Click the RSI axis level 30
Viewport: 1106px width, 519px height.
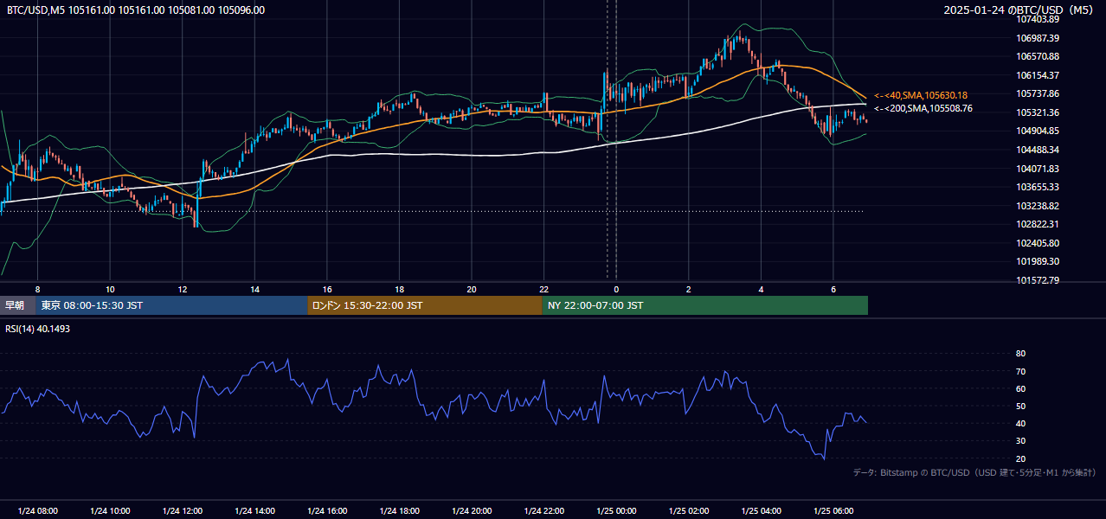1020,441
